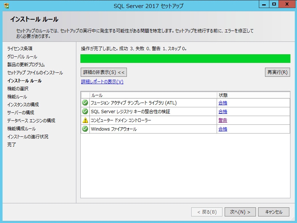Click the green check for SQL Server レジストリ キー rule

coord(85,112)
